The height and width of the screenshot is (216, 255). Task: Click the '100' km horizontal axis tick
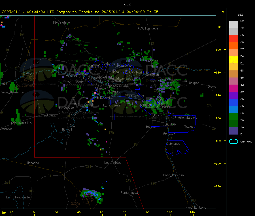click(x=147, y=212)
